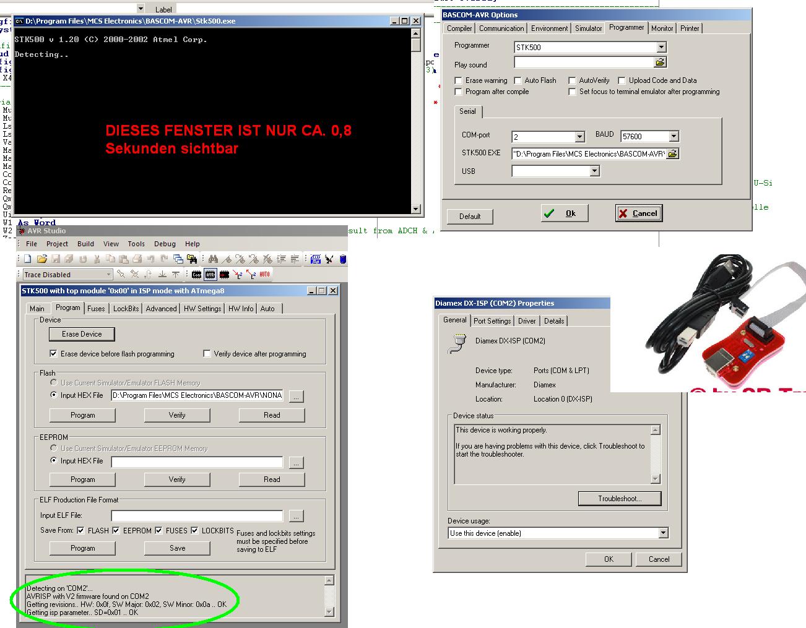Click the New file icon in AVR Studio toolbar
The image size is (806, 628).
[28, 259]
